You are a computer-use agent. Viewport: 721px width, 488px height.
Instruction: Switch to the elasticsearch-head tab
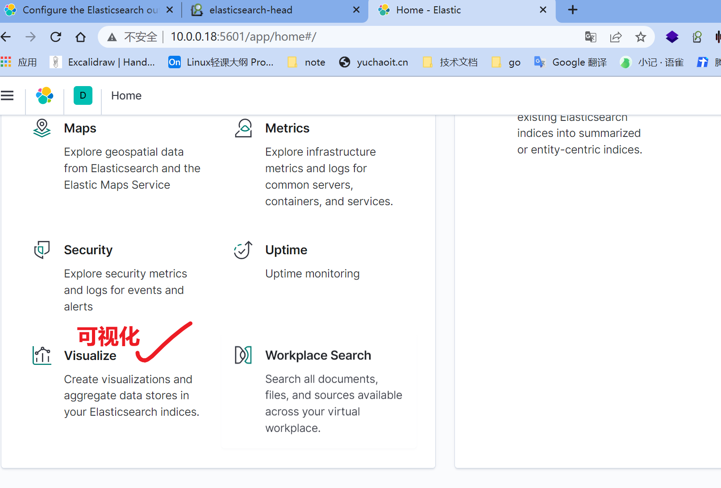[250, 10]
